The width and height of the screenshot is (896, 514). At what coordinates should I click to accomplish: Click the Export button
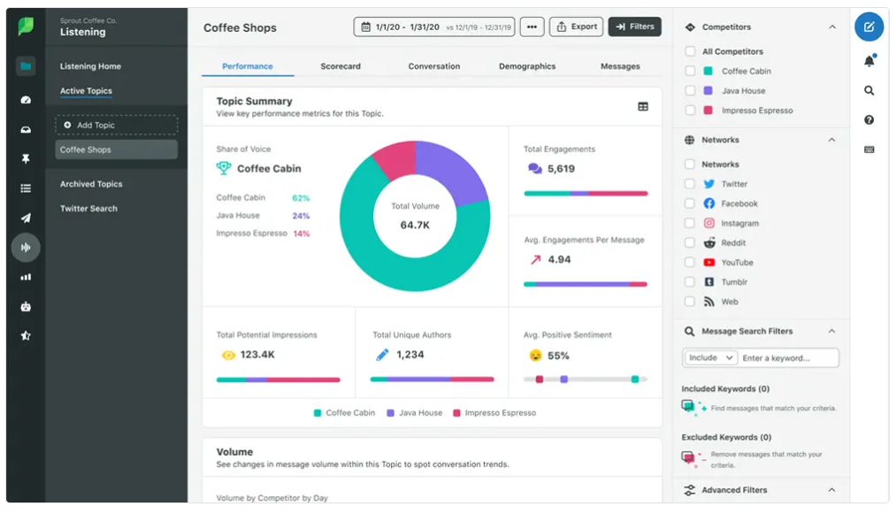[x=576, y=27]
